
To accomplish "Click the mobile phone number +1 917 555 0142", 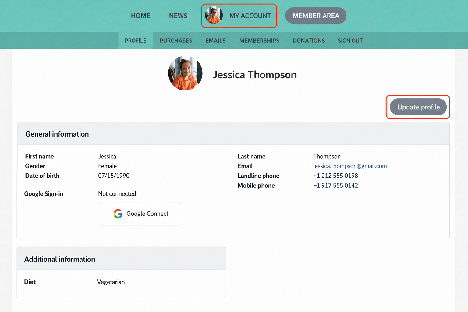I will [x=335, y=186].
